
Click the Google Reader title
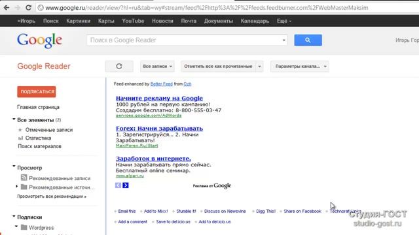point(44,66)
